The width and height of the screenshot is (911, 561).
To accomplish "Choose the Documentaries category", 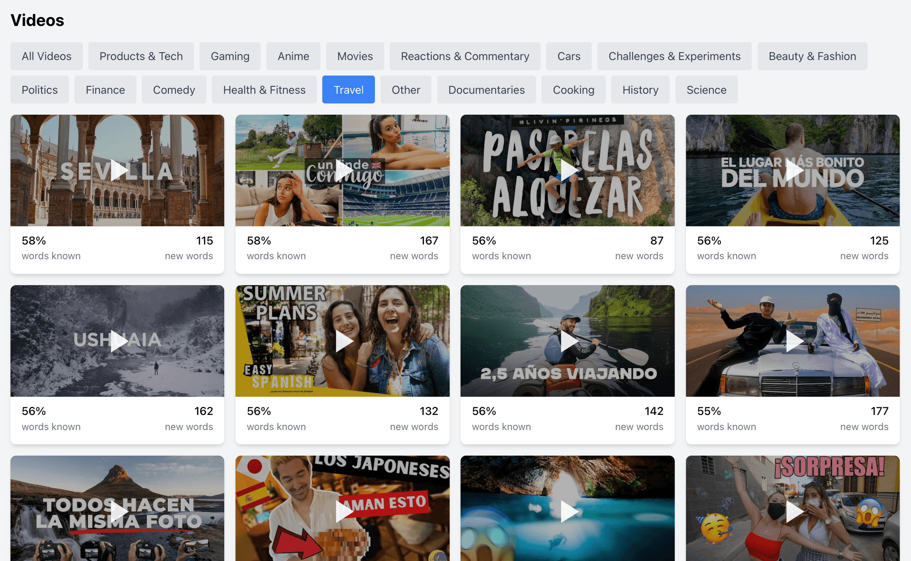I will [x=486, y=90].
